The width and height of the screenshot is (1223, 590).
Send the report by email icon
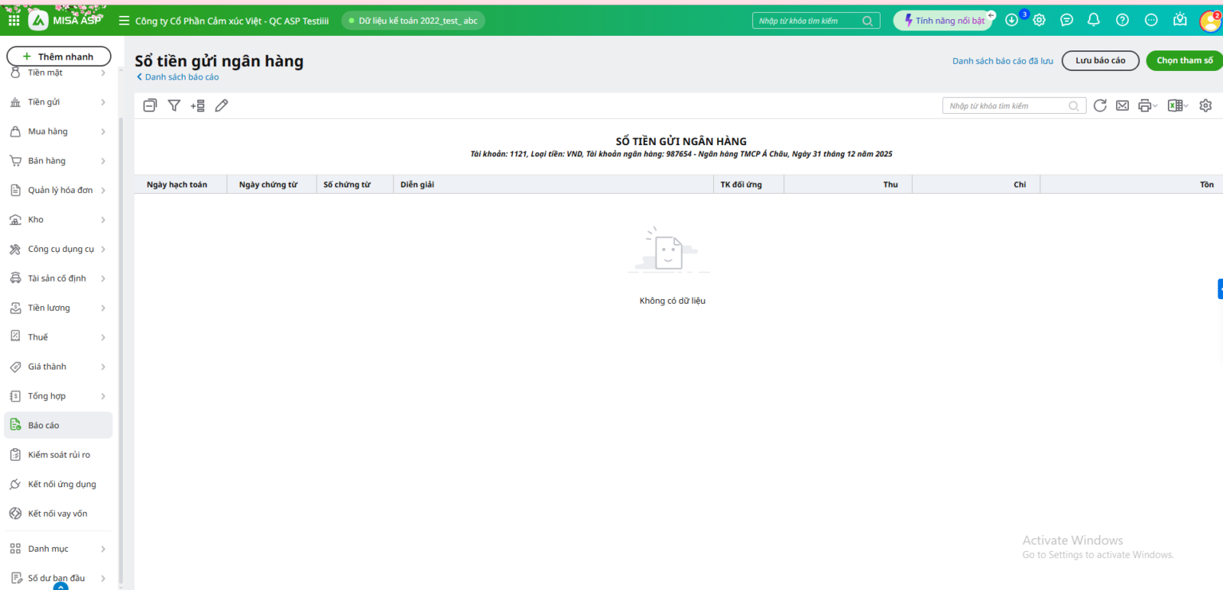(x=1122, y=106)
